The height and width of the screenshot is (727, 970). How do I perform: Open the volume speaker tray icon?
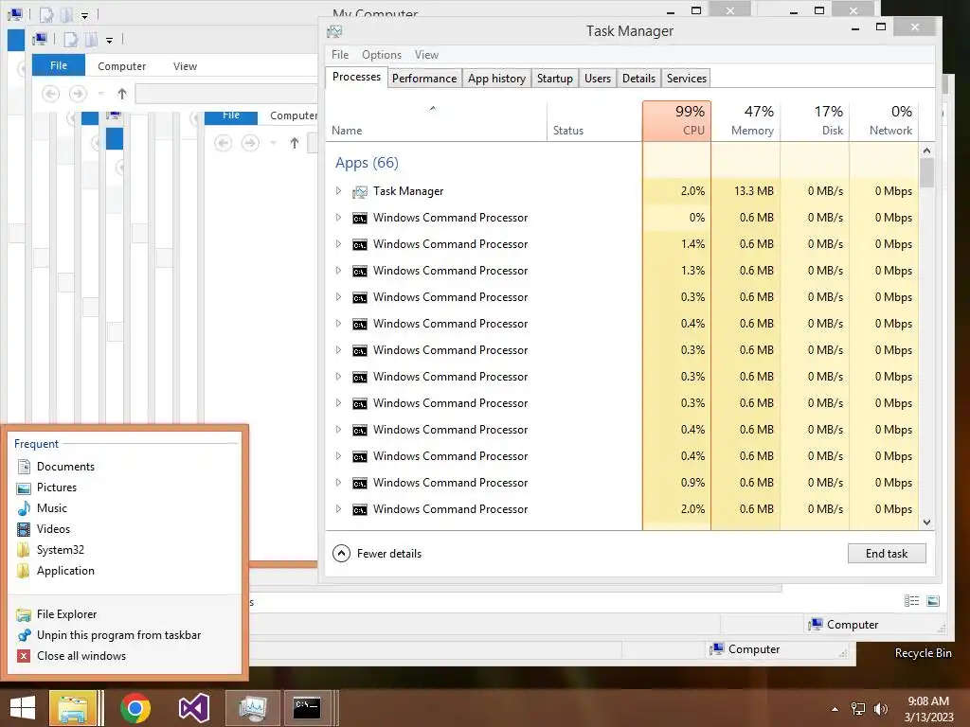[x=880, y=709]
